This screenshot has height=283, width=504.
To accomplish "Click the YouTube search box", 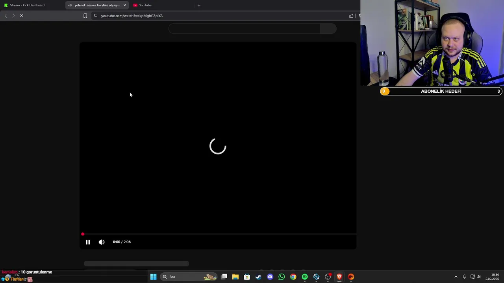I will pos(244,29).
